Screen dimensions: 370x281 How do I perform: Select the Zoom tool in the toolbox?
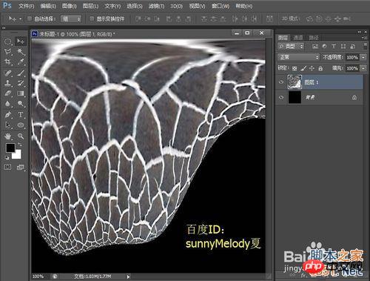[21, 136]
